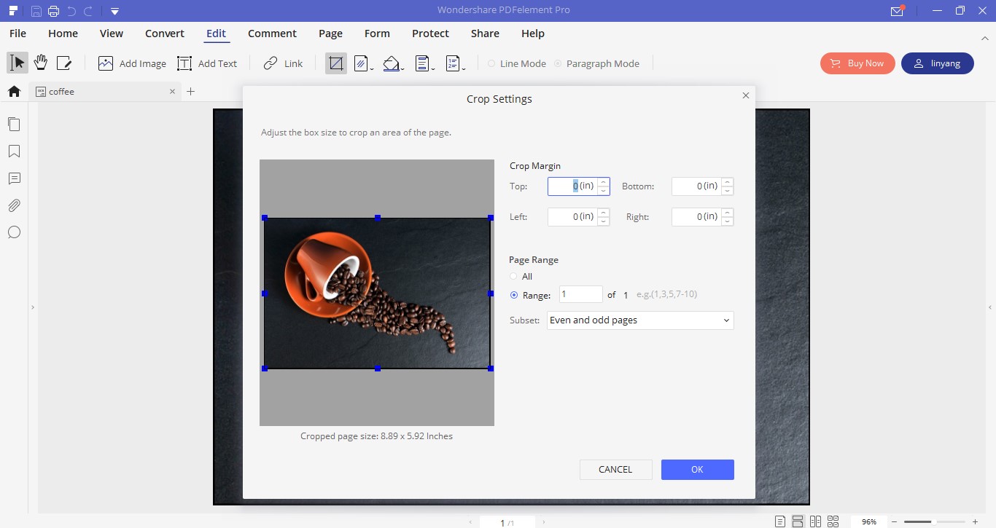Select the Range radio button
996x528 pixels.
point(514,296)
